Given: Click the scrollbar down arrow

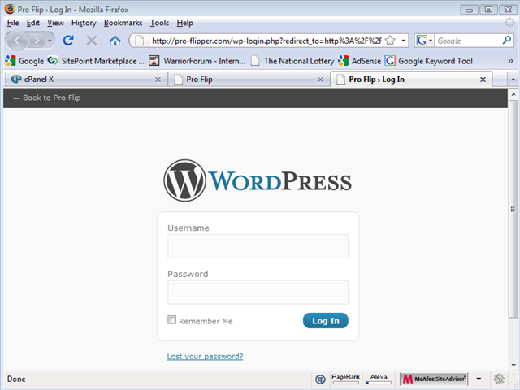Looking at the screenshot, I should pyautogui.click(x=513, y=365).
